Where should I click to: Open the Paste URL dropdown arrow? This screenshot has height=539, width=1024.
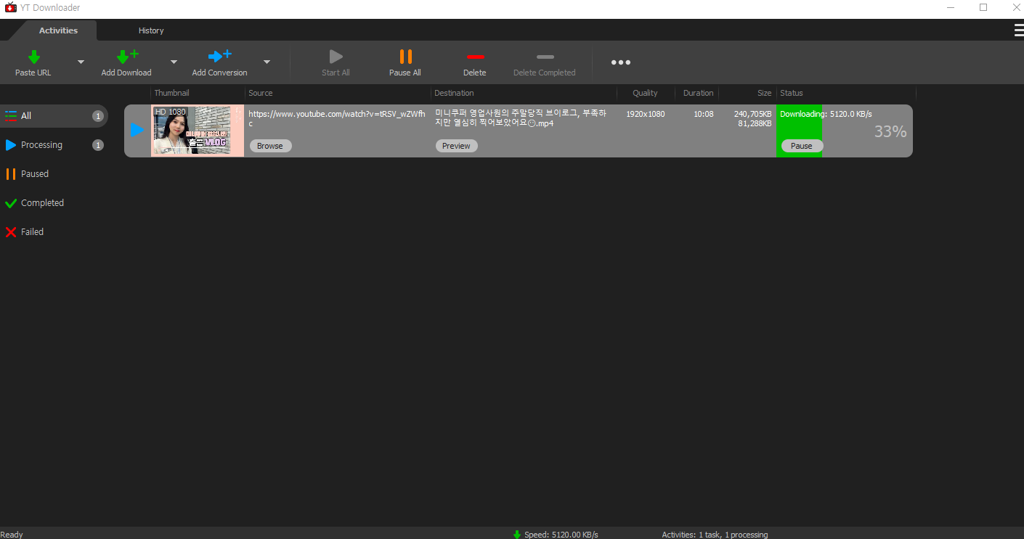click(x=81, y=62)
